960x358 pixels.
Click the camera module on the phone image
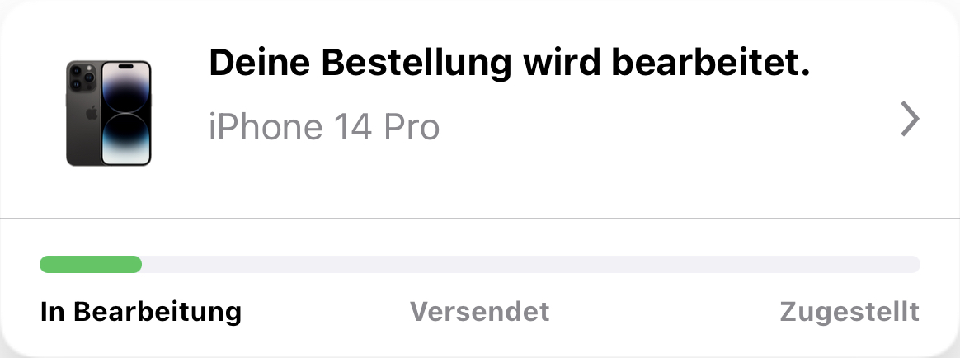pos(82,77)
